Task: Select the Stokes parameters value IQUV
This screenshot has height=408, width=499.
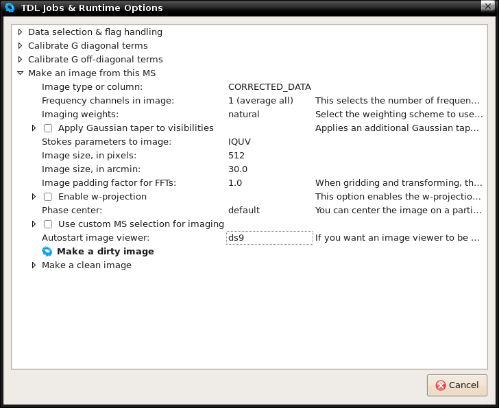Action: tap(239, 142)
